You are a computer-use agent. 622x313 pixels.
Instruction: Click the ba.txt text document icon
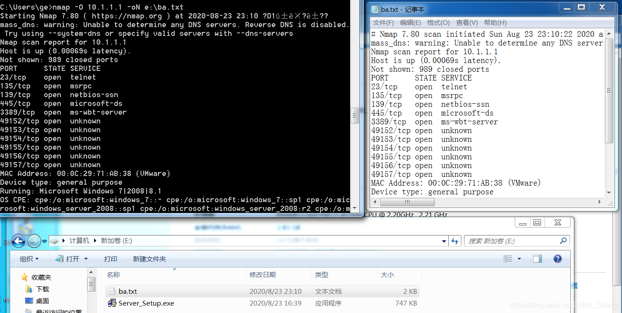(x=112, y=291)
